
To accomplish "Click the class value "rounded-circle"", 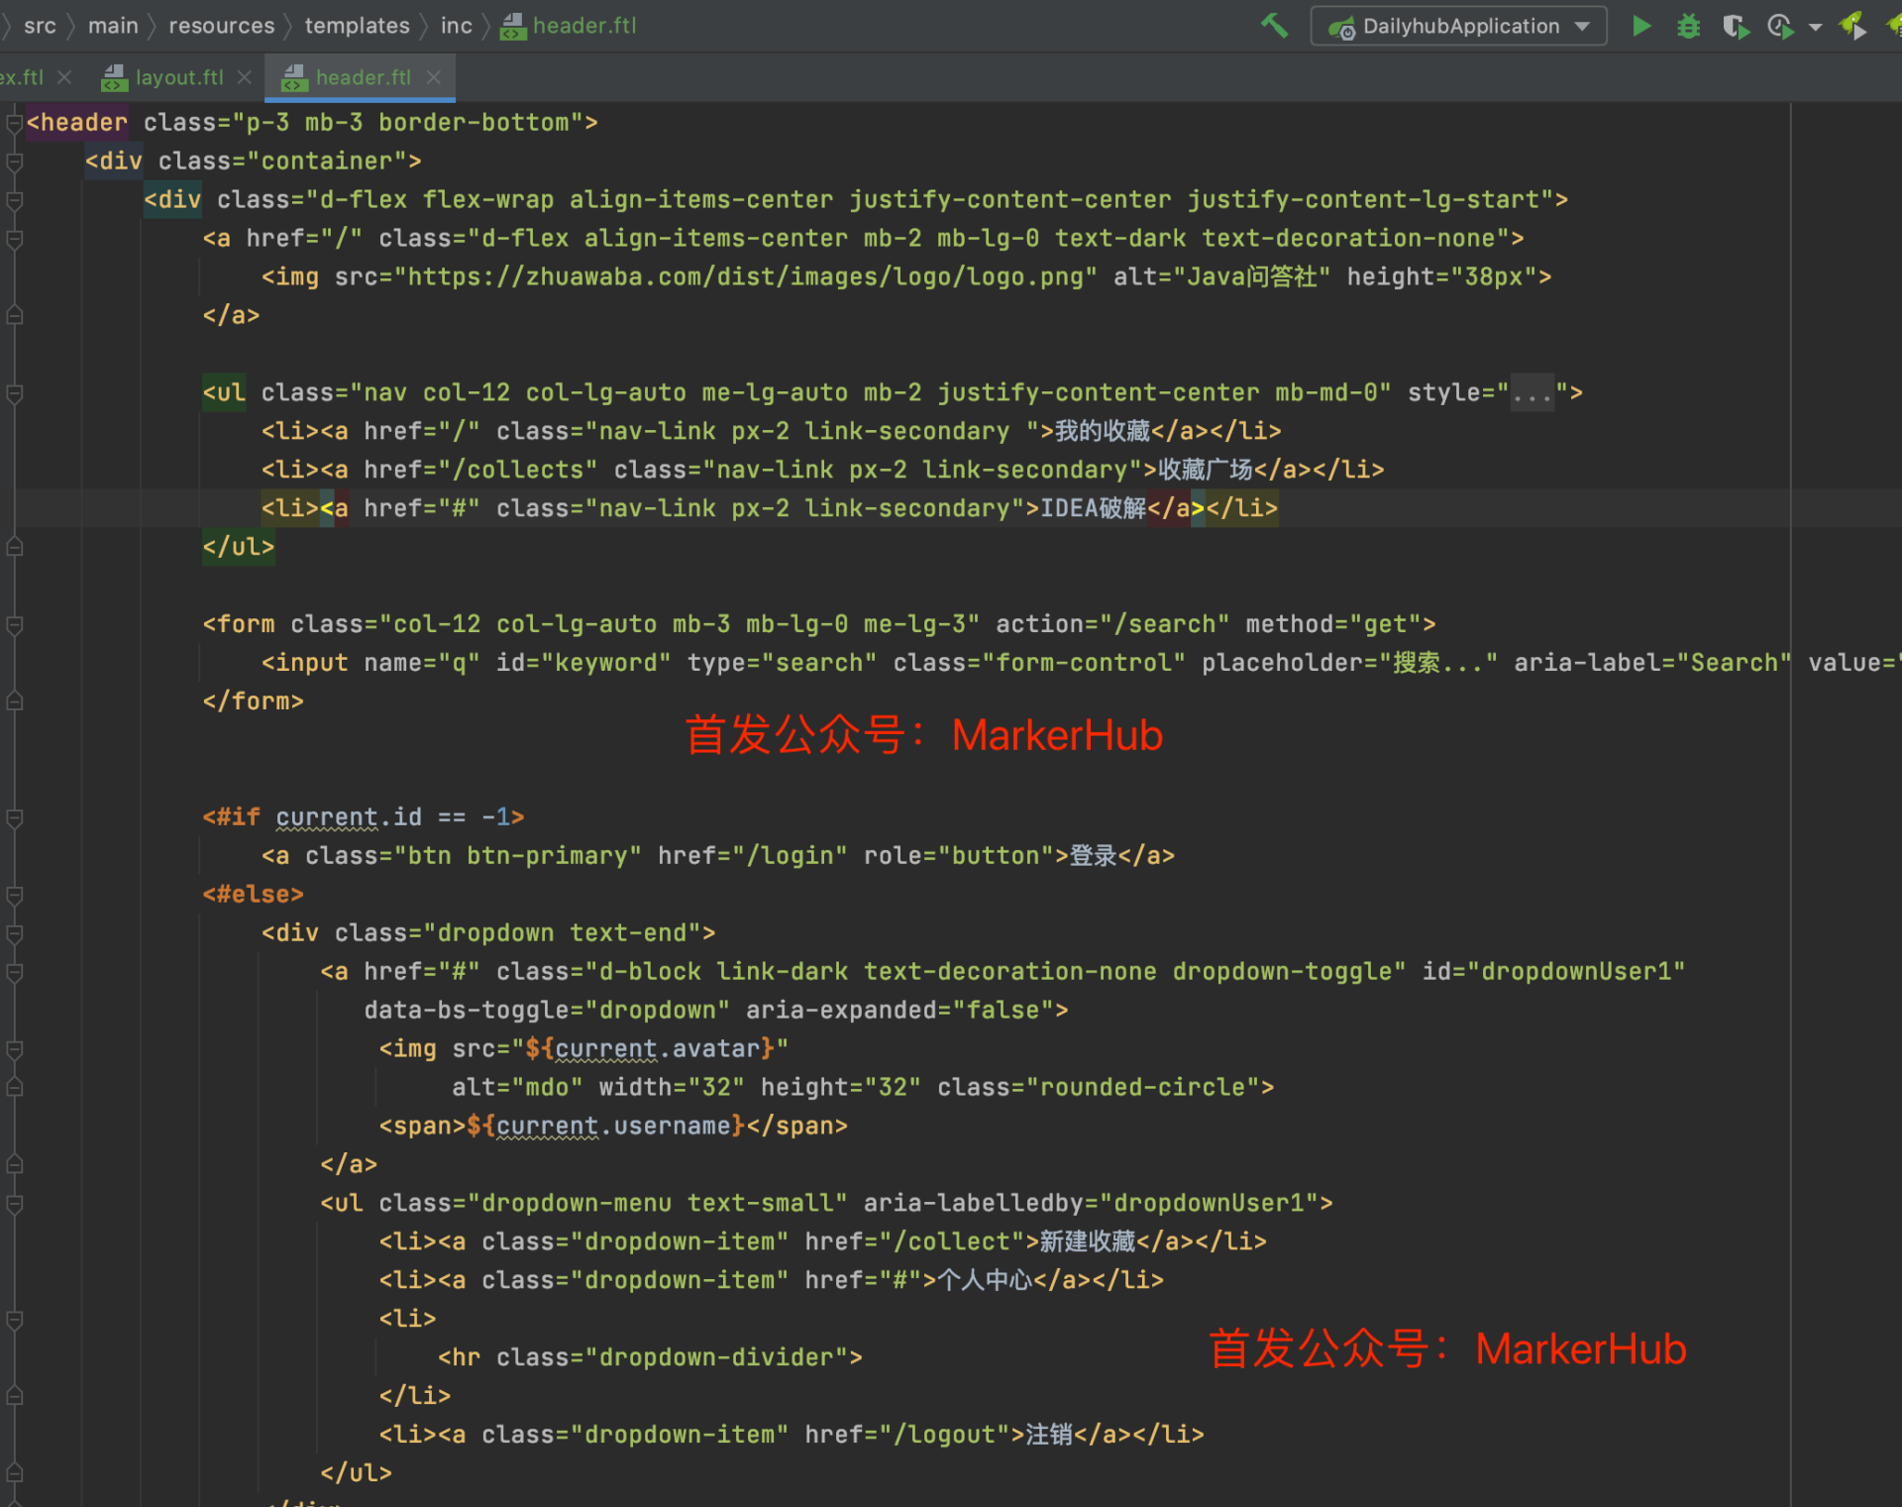I will tap(1142, 1088).
